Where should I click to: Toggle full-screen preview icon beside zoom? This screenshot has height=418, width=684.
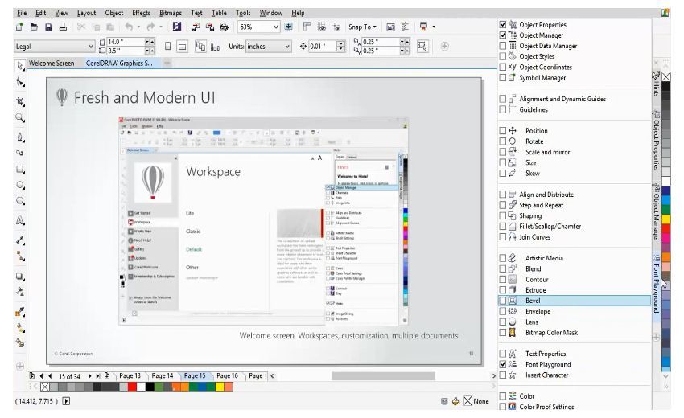pos(288,27)
